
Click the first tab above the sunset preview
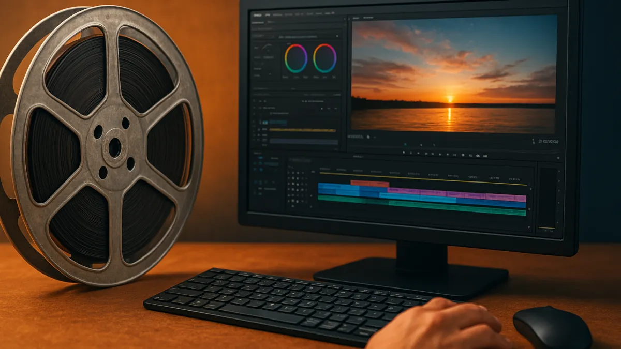click(x=356, y=18)
